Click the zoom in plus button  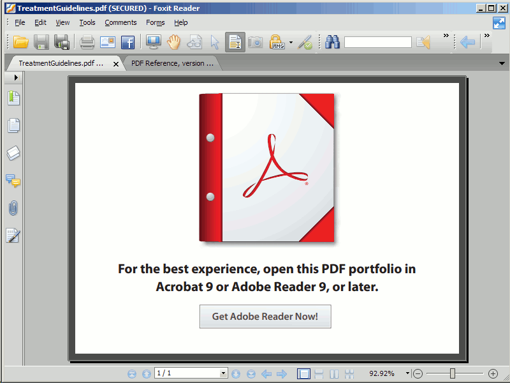click(x=493, y=373)
